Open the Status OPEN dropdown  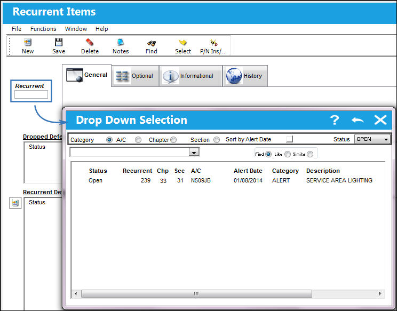pyautogui.click(x=372, y=139)
